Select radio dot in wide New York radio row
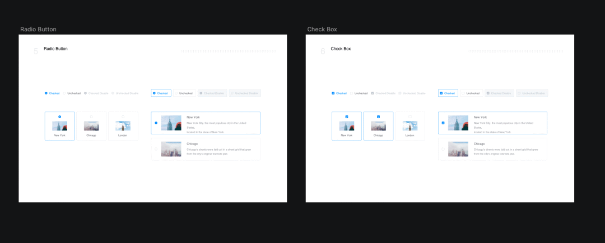Screen dimensions: 605x243 (x=156, y=123)
